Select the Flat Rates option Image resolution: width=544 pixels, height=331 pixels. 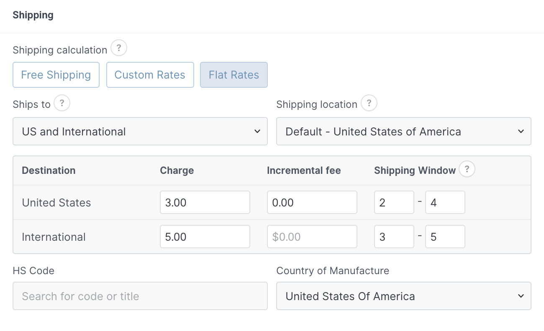pyautogui.click(x=234, y=75)
